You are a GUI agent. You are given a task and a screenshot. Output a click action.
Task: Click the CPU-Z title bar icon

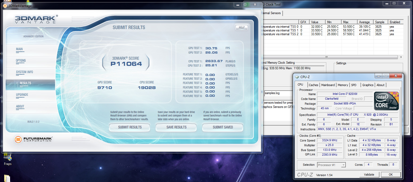coord(297,77)
